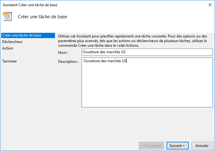Click the instruction paragraph starting with Utilisez
Viewport: 215px width, 151px height.
(x=133, y=41)
